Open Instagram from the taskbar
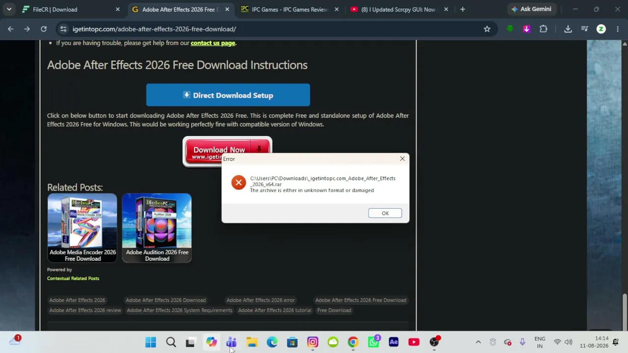 313,342
